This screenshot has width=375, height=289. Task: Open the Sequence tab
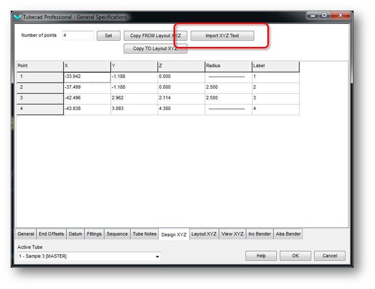(117, 234)
